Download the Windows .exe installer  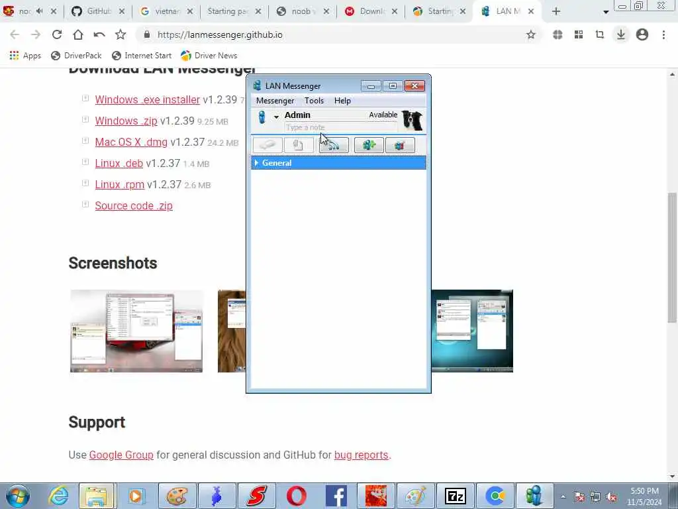pyautogui.click(x=148, y=99)
